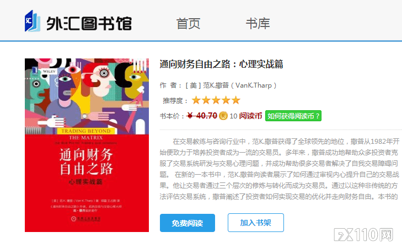Select the first rating star
This screenshot has width=402, height=248.
(196, 100)
